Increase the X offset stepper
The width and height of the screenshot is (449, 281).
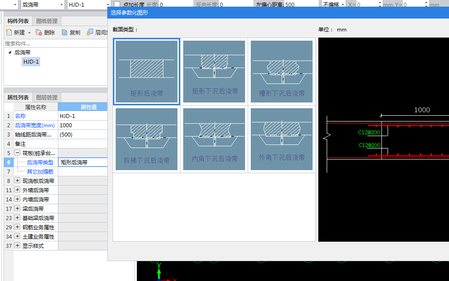(x=380, y=3)
